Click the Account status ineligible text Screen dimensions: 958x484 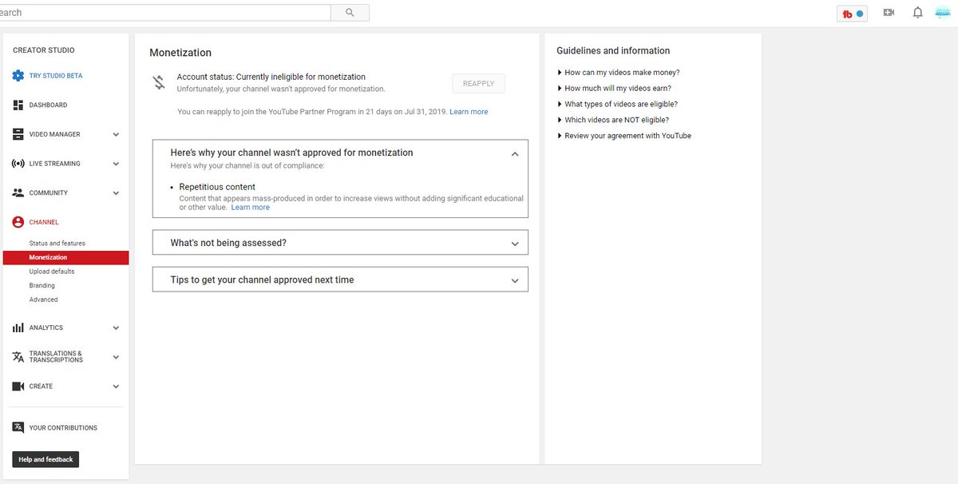(271, 77)
